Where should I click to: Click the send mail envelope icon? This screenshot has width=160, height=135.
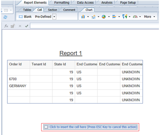(6, 10)
